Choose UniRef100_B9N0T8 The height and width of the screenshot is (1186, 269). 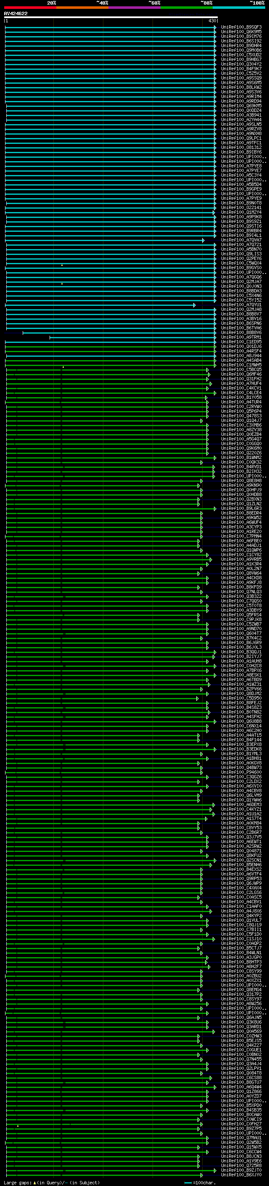coord(241,203)
